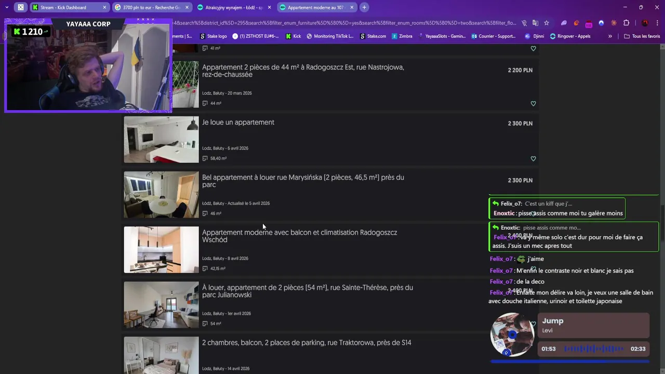Open the browser Extensions puzzle icon

[626, 23]
